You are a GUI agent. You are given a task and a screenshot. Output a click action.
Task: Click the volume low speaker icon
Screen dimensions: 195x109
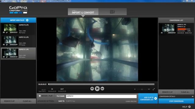tap(135, 89)
